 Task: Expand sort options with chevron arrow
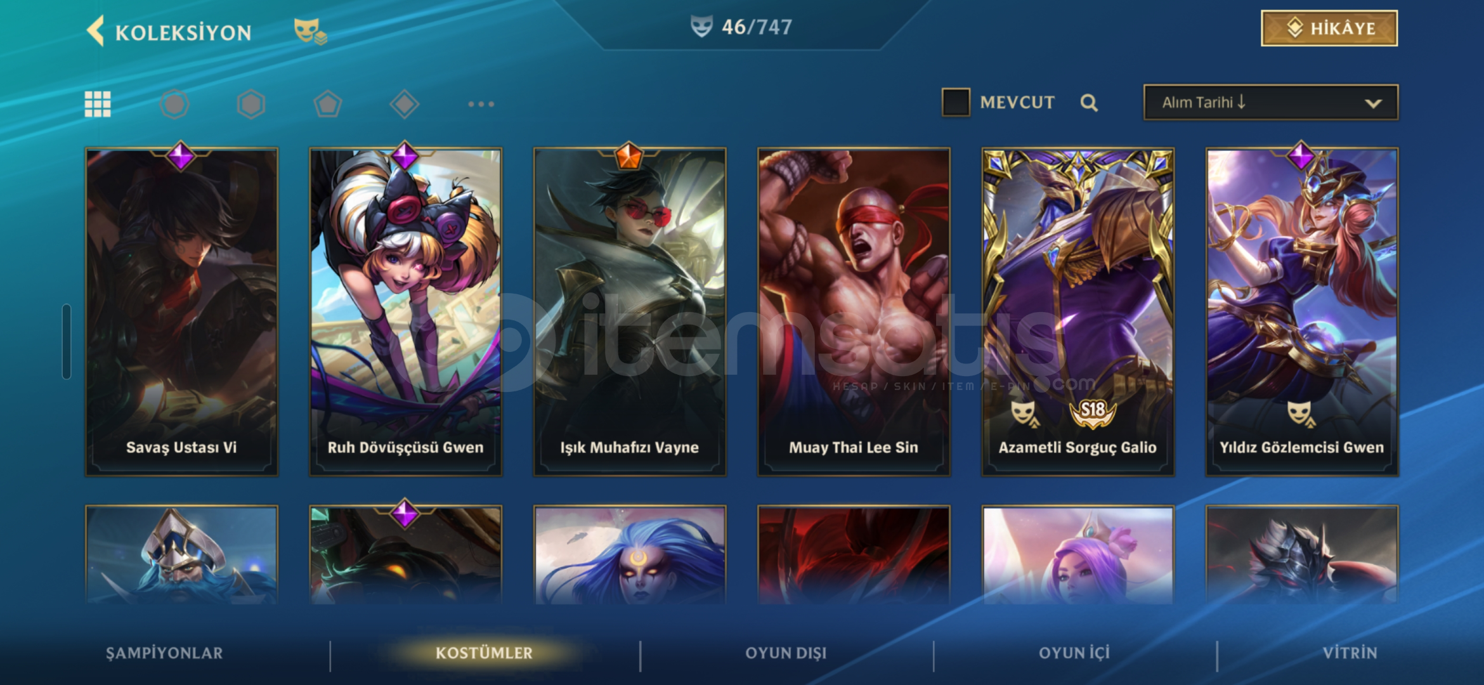click(x=1373, y=103)
